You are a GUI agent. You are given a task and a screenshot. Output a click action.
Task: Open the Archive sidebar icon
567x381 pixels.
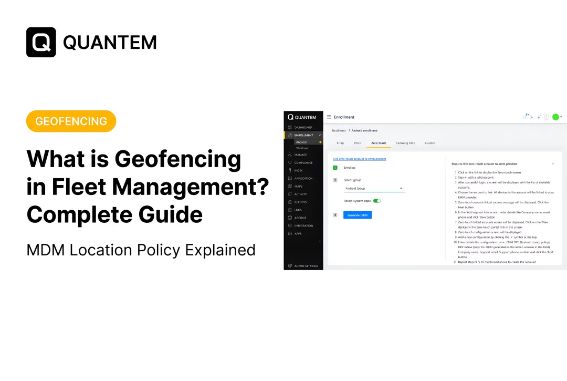pos(290,218)
